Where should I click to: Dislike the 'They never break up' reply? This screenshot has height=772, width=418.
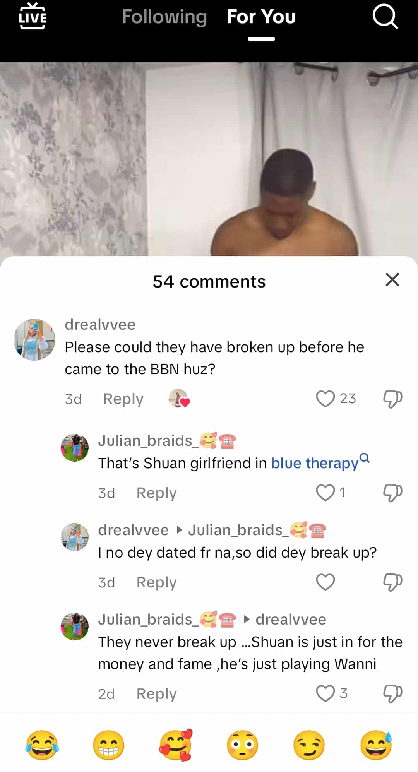click(392, 693)
